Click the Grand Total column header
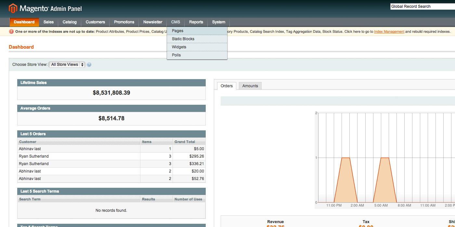455x227 pixels. (189, 142)
